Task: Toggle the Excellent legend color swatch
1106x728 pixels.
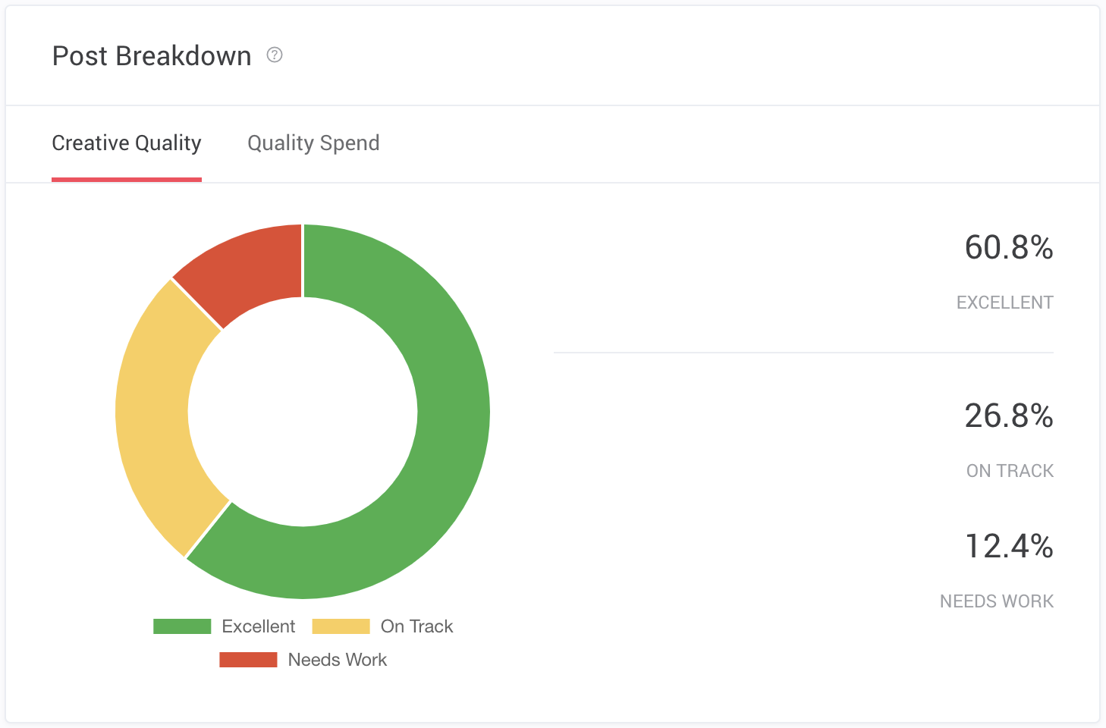Action: pyautogui.click(x=182, y=626)
